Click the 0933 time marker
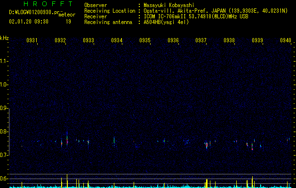 click(x=88, y=40)
